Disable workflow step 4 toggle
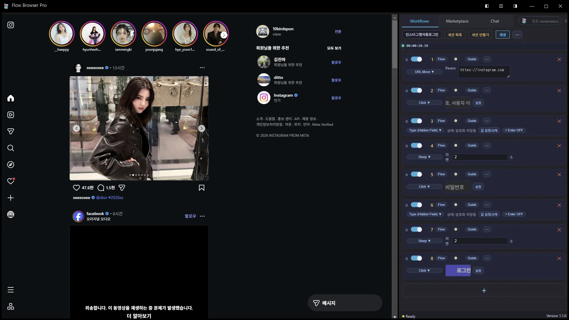Image resolution: width=569 pixels, height=320 pixels. [x=416, y=146]
